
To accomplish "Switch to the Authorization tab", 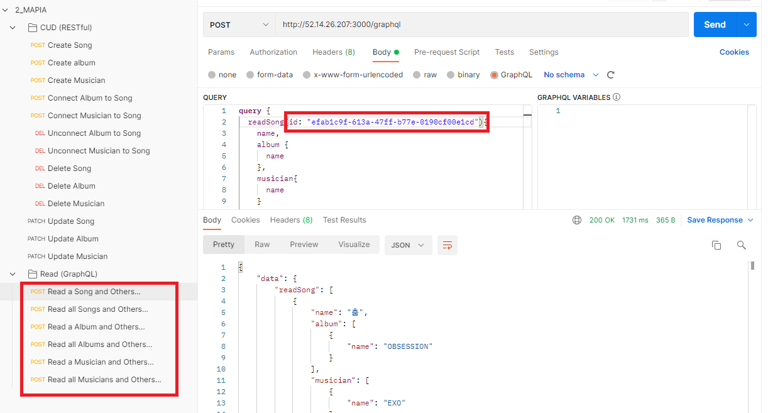I will pos(273,52).
